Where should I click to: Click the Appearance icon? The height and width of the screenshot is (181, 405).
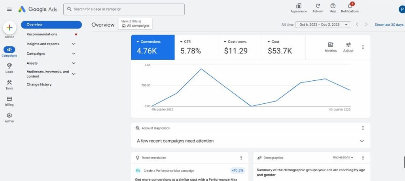point(299,6)
